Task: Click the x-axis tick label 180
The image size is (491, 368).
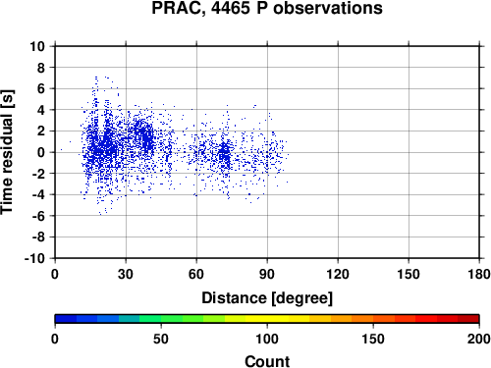Action: [x=479, y=274]
